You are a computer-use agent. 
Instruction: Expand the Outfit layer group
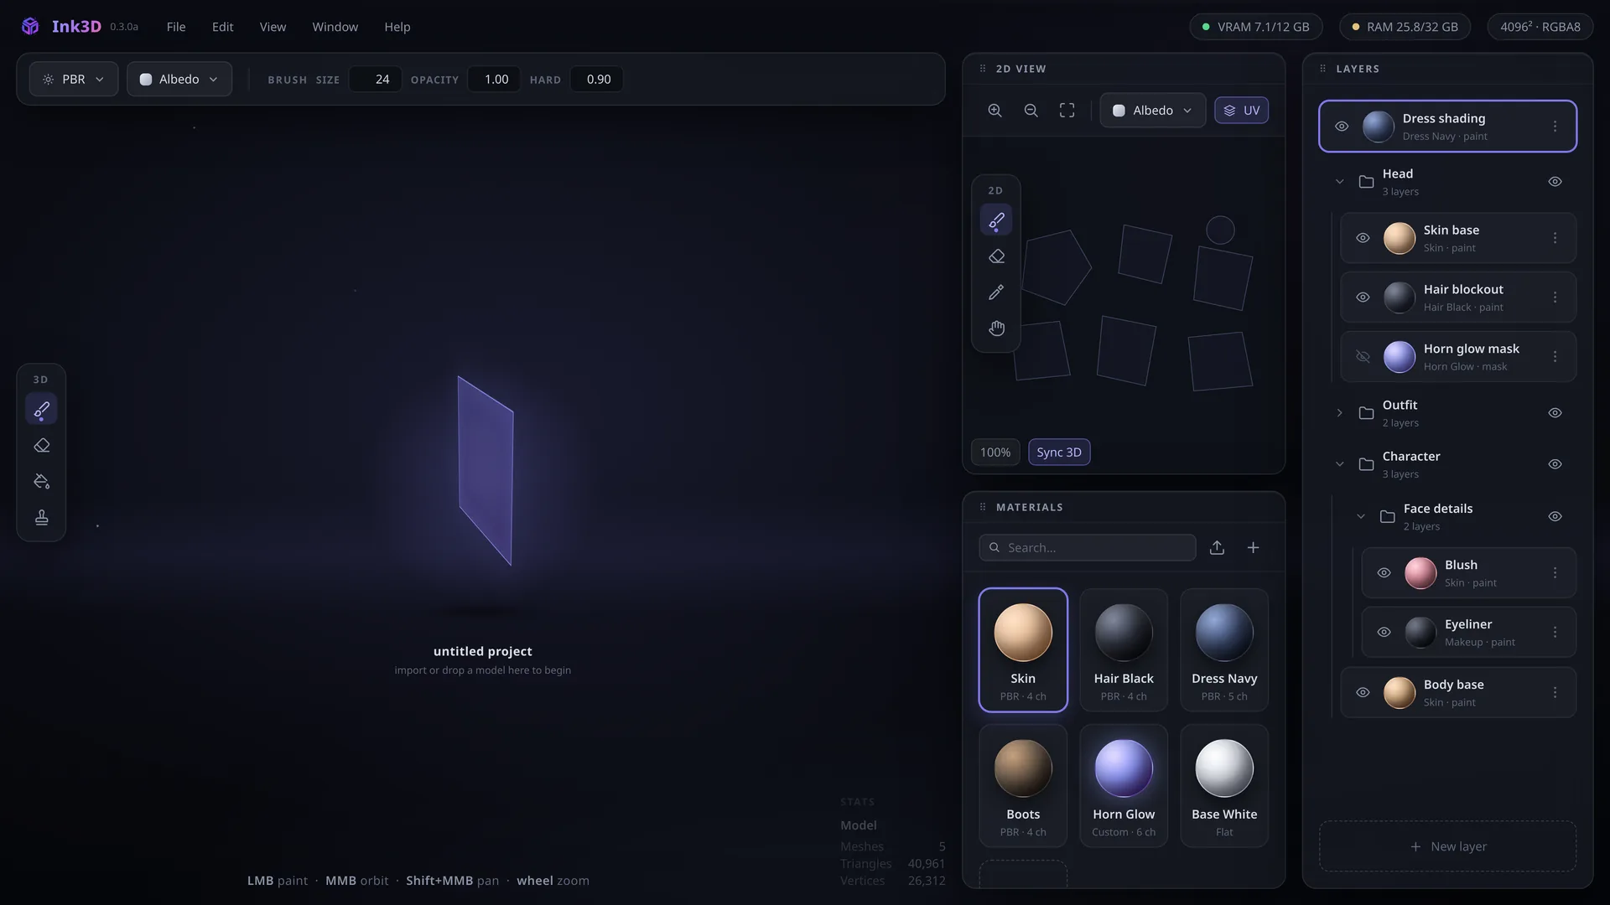(1339, 413)
